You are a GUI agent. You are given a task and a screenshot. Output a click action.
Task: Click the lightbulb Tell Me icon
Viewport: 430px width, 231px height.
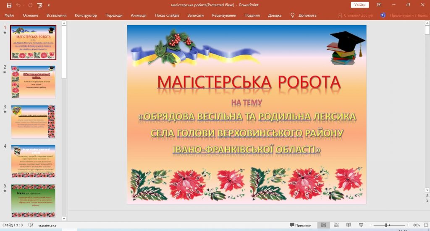(x=293, y=15)
